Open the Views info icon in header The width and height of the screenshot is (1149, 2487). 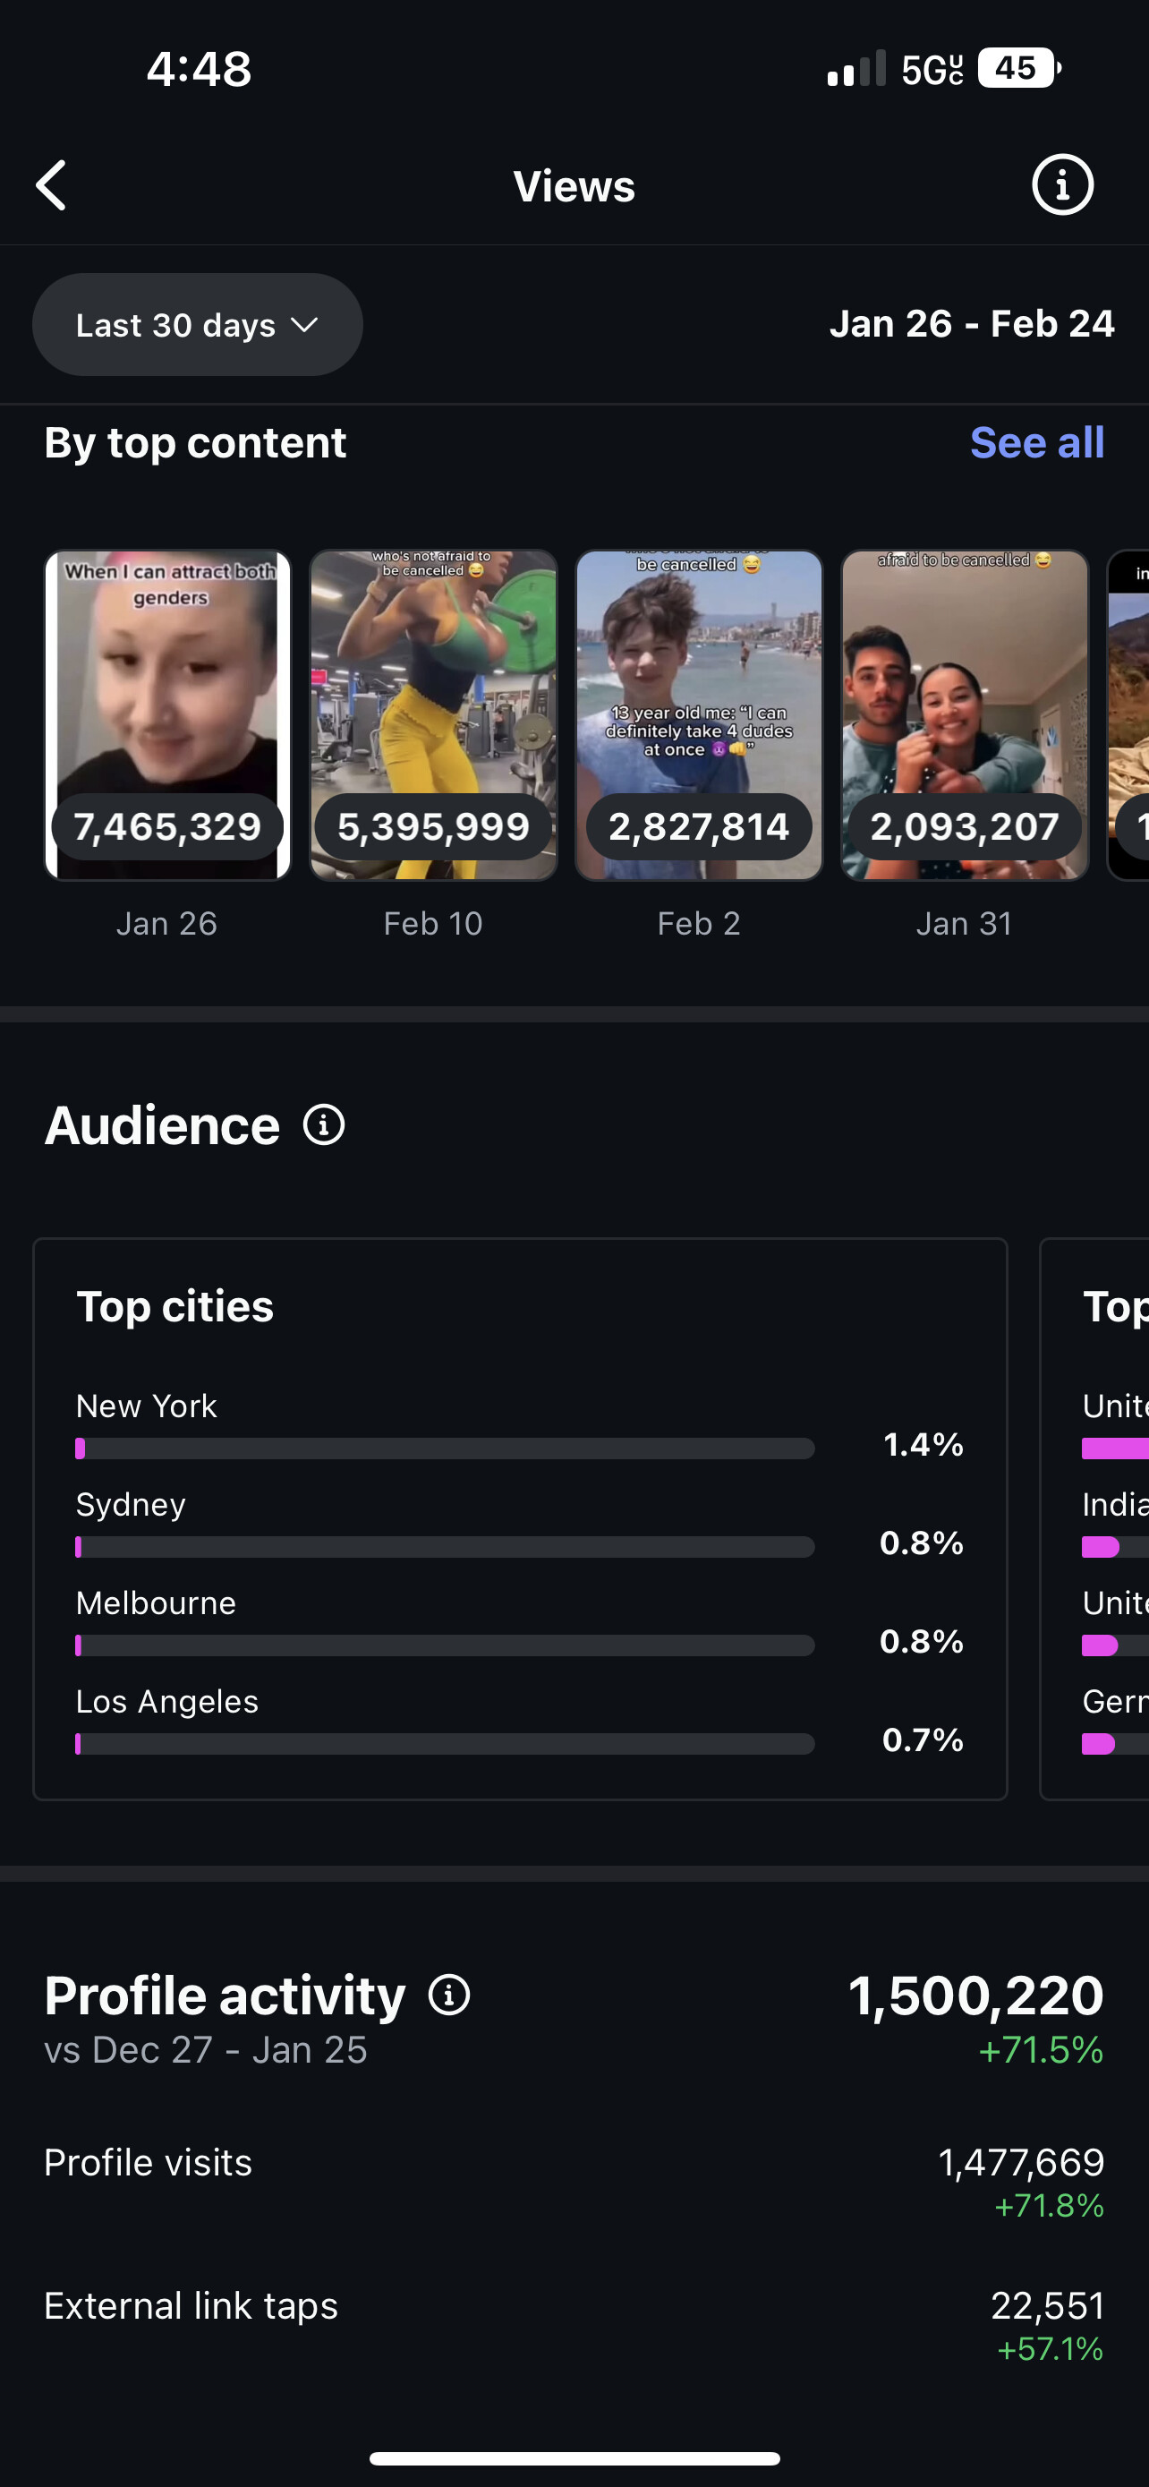pos(1062,185)
